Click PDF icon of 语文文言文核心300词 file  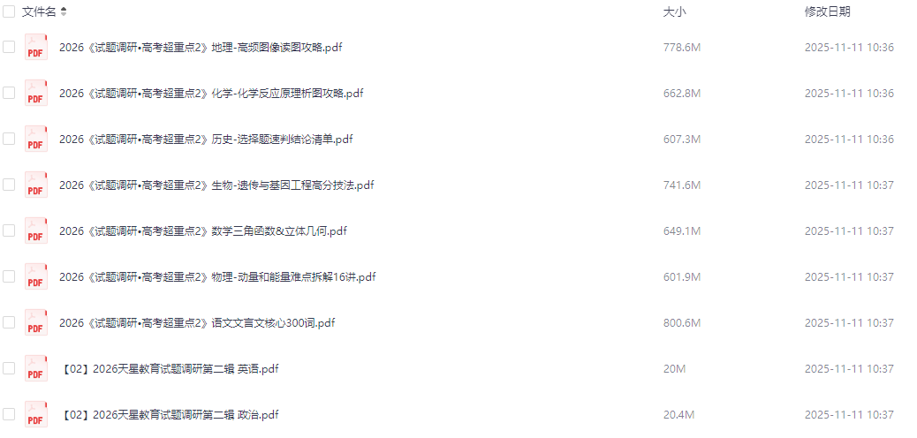pyautogui.click(x=35, y=323)
